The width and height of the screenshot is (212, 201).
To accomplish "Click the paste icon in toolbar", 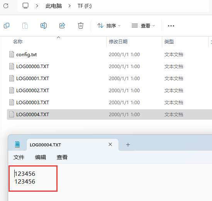I will click(x=25, y=26).
